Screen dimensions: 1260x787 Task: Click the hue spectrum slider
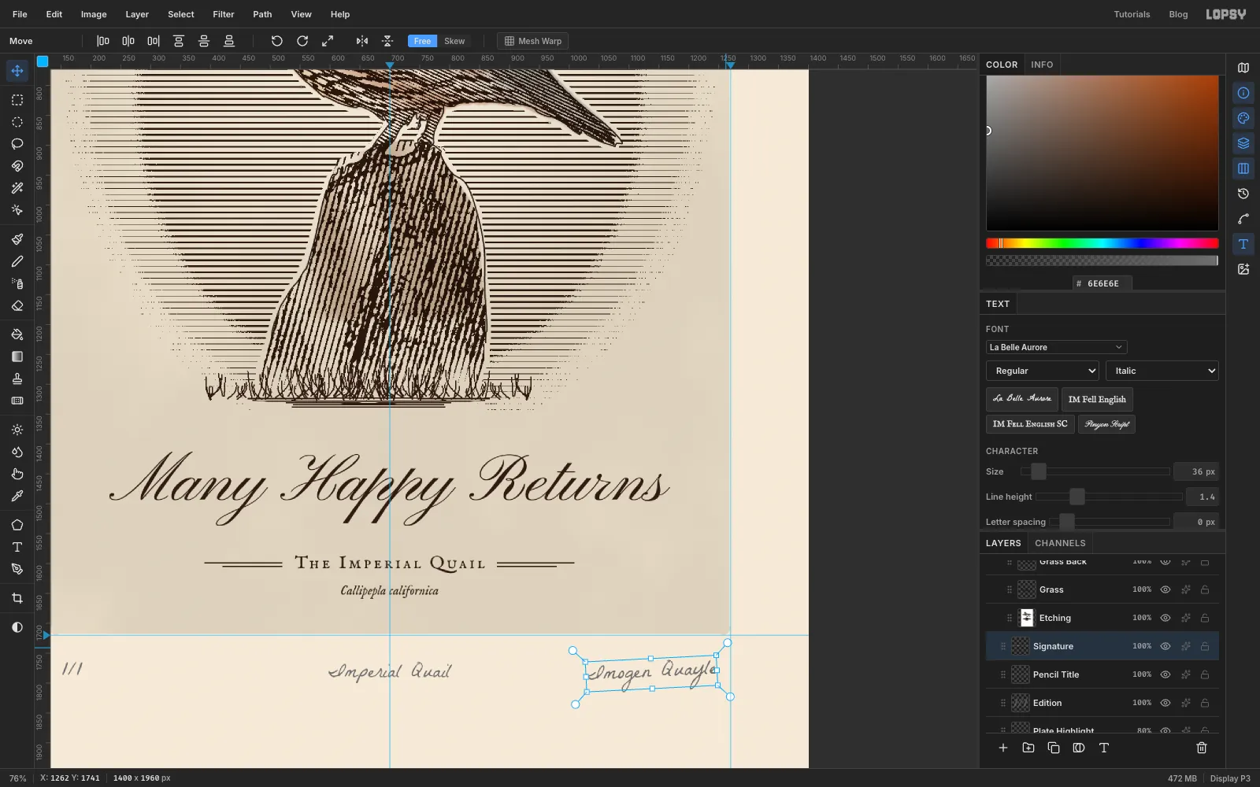pos(1102,243)
